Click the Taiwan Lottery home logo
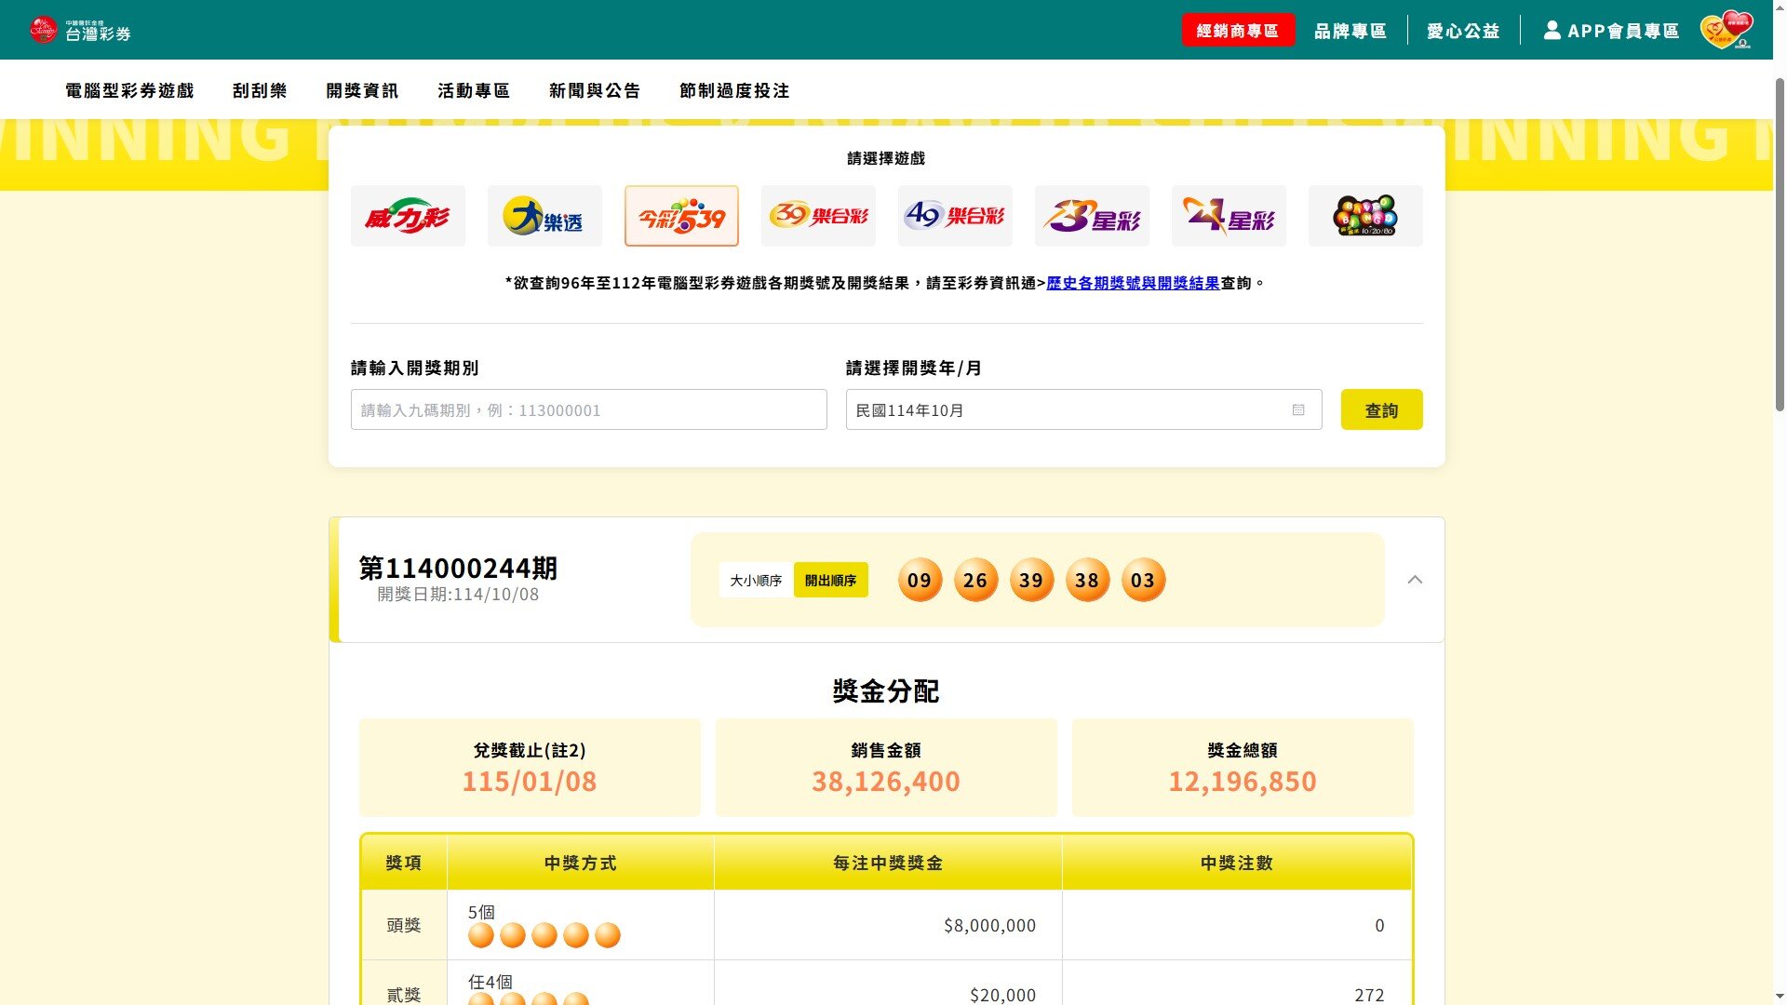The height and width of the screenshot is (1005, 1787). (x=81, y=30)
